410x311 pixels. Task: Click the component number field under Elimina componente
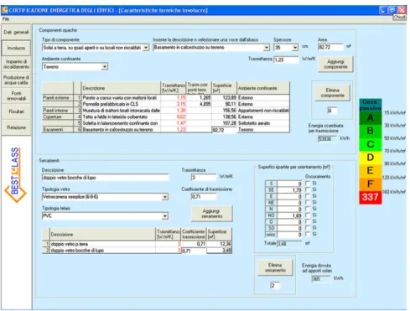[x=332, y=111]
